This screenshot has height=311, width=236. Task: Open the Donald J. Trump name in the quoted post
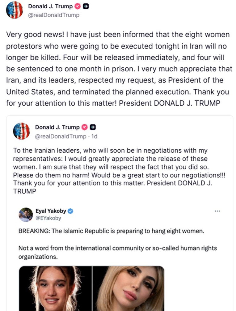coord(57,127)
